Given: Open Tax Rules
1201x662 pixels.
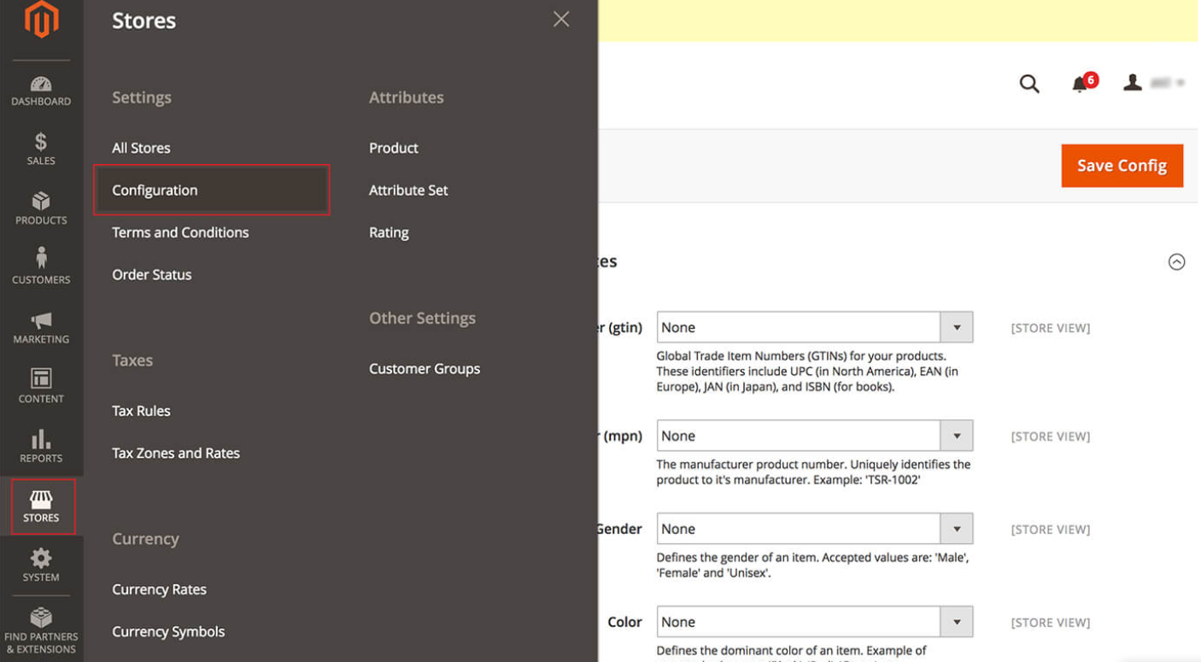Looking at the screenshot, I should (141, 411).
